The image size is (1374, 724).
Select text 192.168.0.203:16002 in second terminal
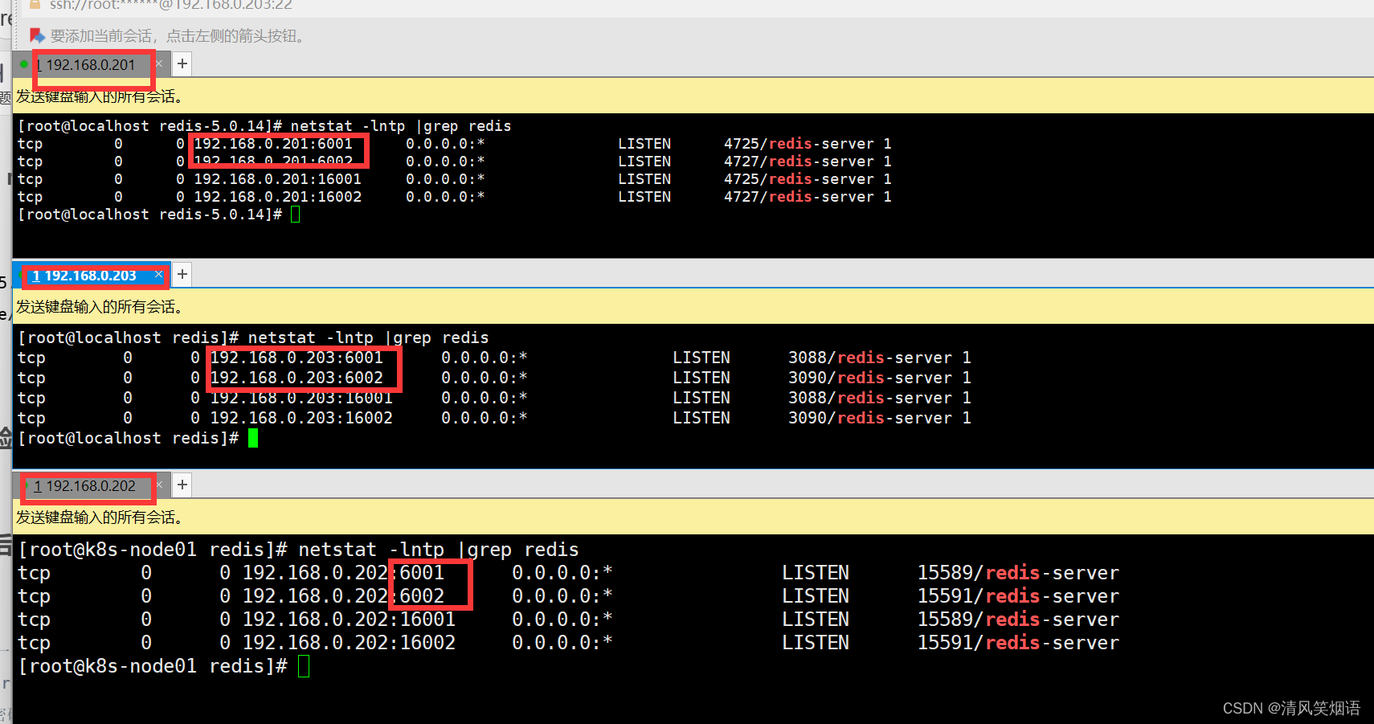301,418
